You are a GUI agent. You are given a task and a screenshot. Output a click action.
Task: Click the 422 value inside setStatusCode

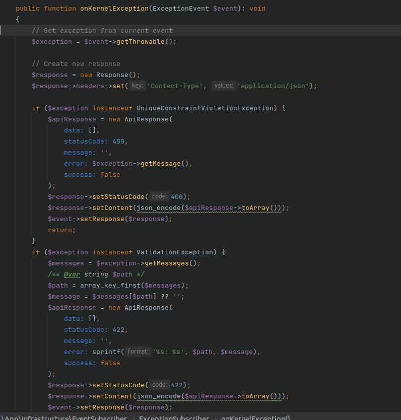point(176,385)
